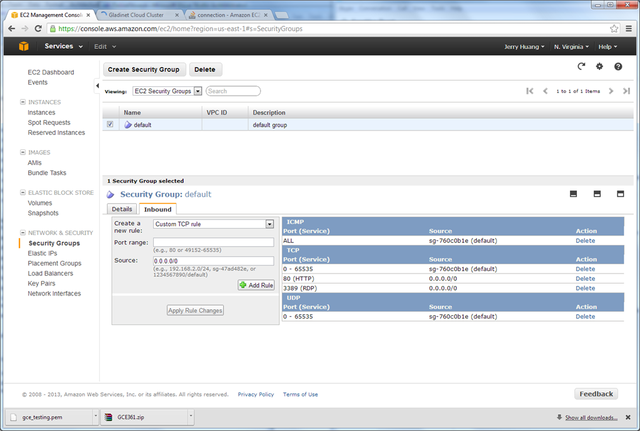This screenshot has height=431, width=640.
Task: Focus the Source input field
Action: [214, 261]
